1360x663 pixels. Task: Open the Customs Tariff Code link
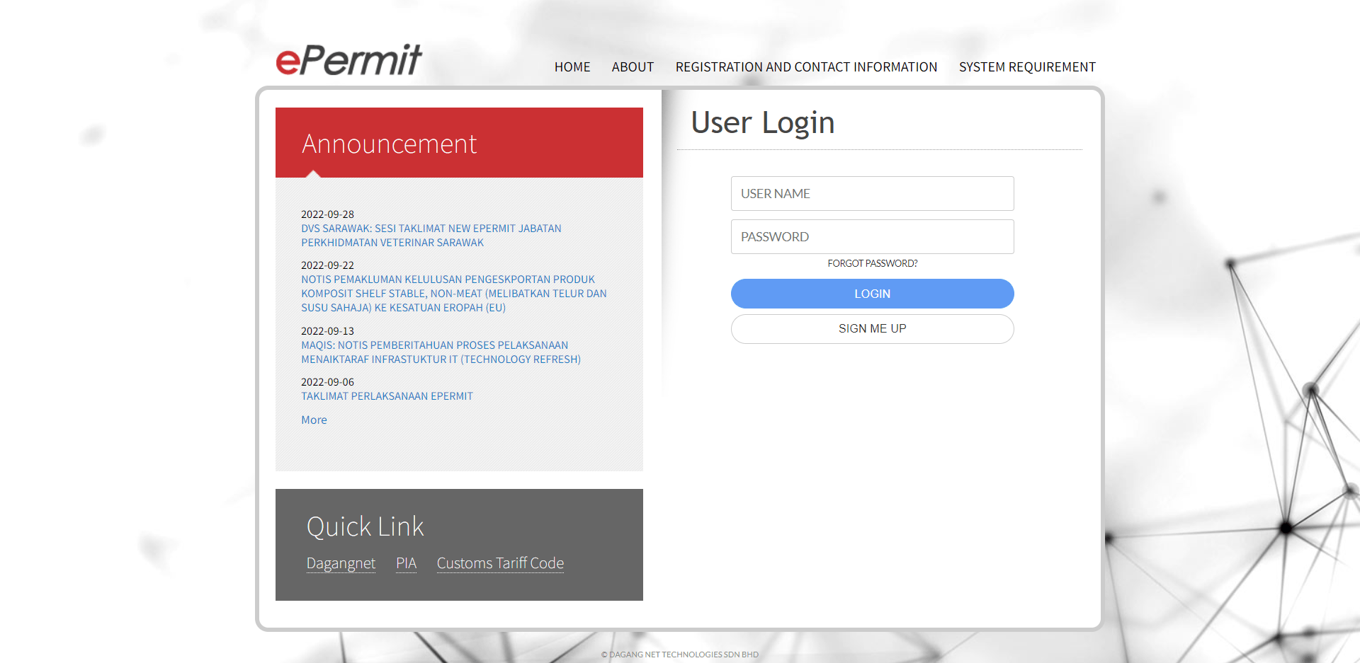click(500, 563)
